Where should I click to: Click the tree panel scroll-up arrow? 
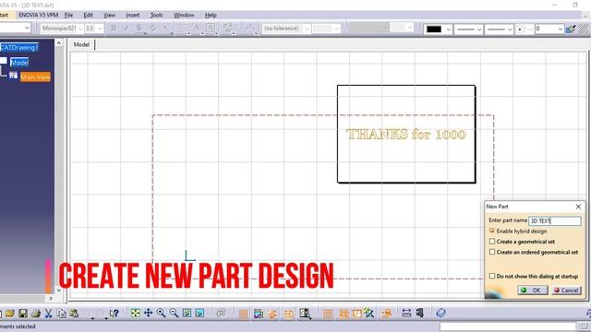click(x=59, y=43)
